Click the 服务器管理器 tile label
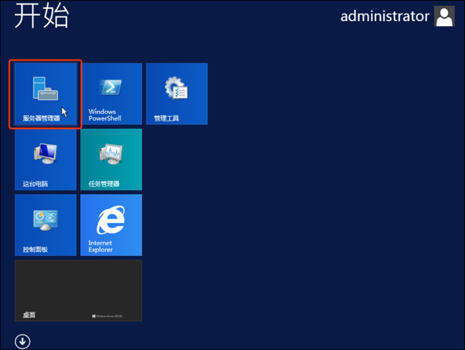Image resolution: width=465 pixels, height=350 pixels. click(41, 118)
